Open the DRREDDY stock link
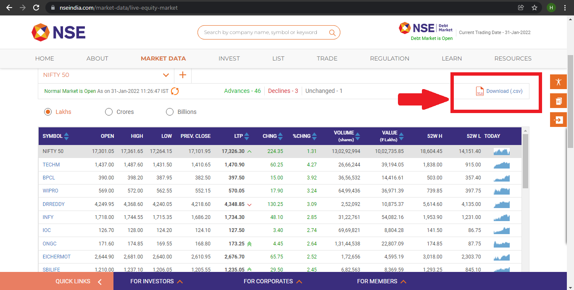 [53, 204]
